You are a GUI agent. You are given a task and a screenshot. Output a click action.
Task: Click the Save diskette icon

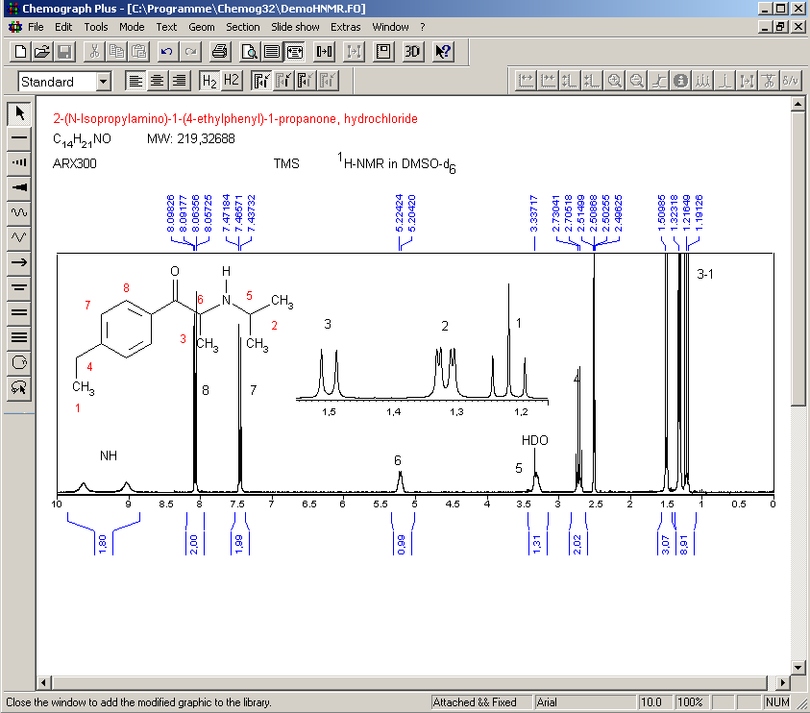(x=64, y=52)
